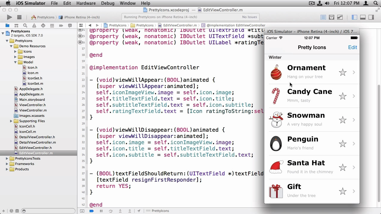This screenshot has width=381, height=214.
Task: Show the Symbol navigator
Action: coord(16,26)
